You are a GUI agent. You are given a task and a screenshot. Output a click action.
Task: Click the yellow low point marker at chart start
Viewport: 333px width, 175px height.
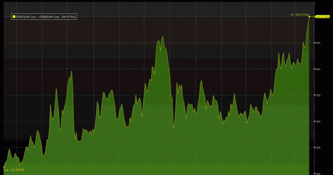click(x=4, y=167)
